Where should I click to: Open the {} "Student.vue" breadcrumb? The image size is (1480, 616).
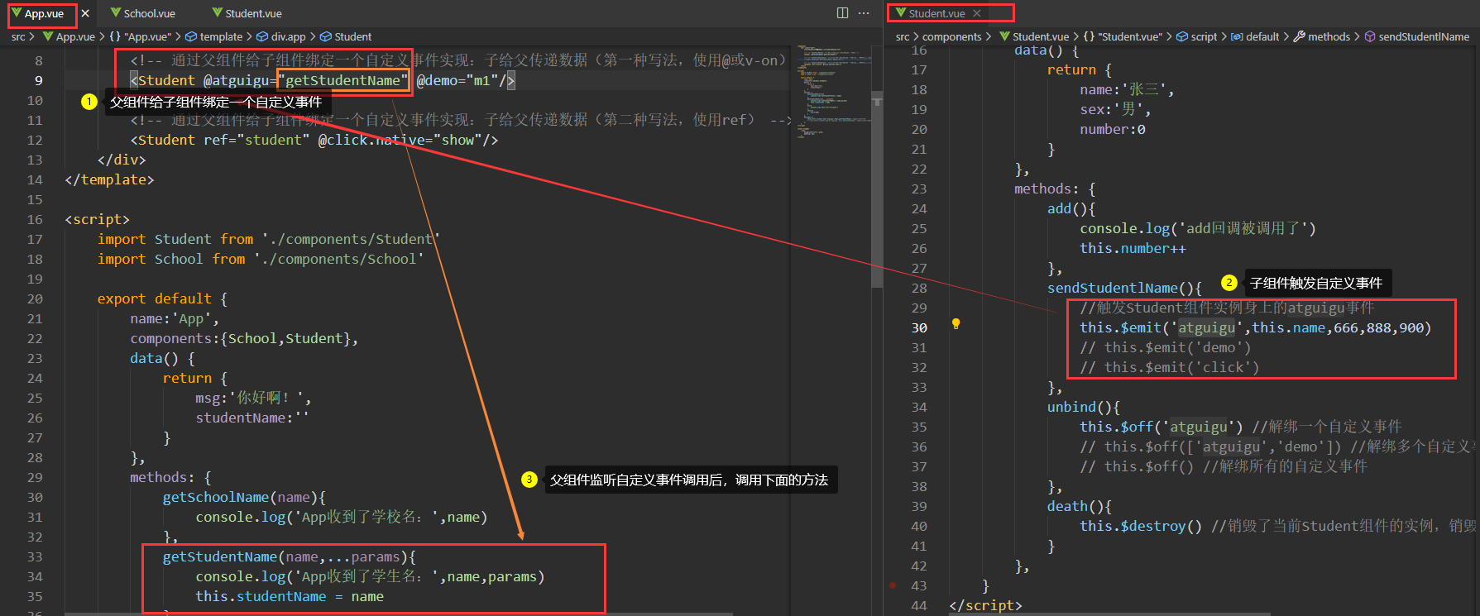pyautogui.click(x=1123, y=37)
